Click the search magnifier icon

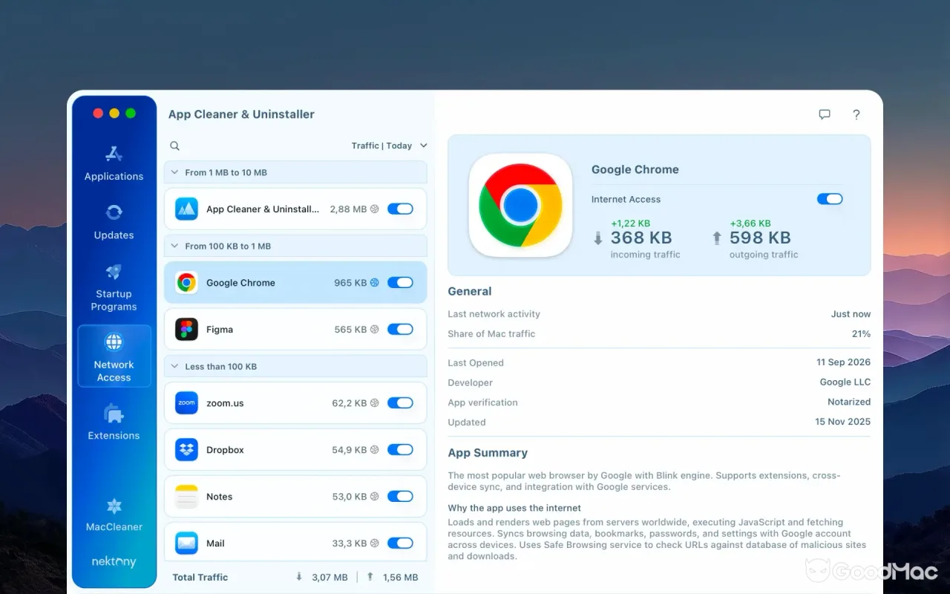click(174, 146)
